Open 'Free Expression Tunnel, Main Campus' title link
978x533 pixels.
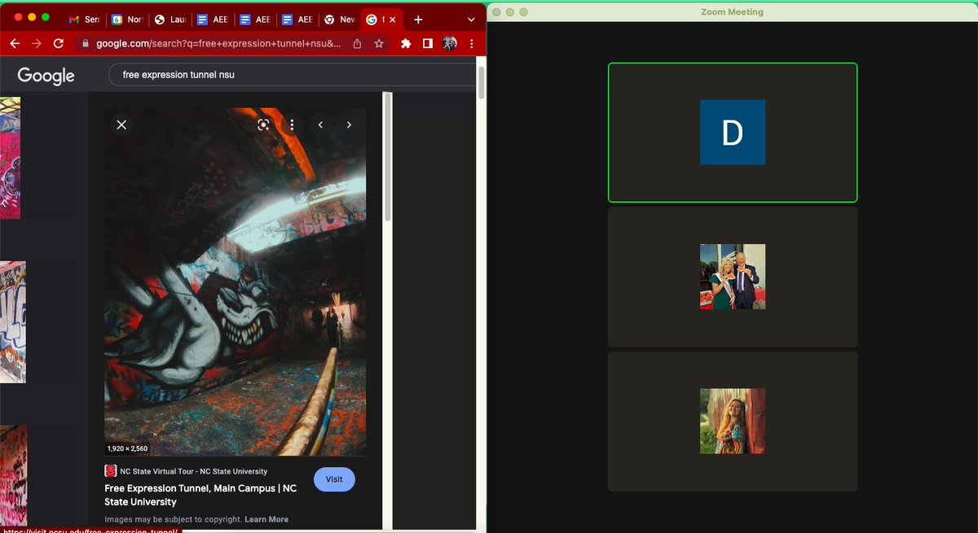click(x=200, y=495)
